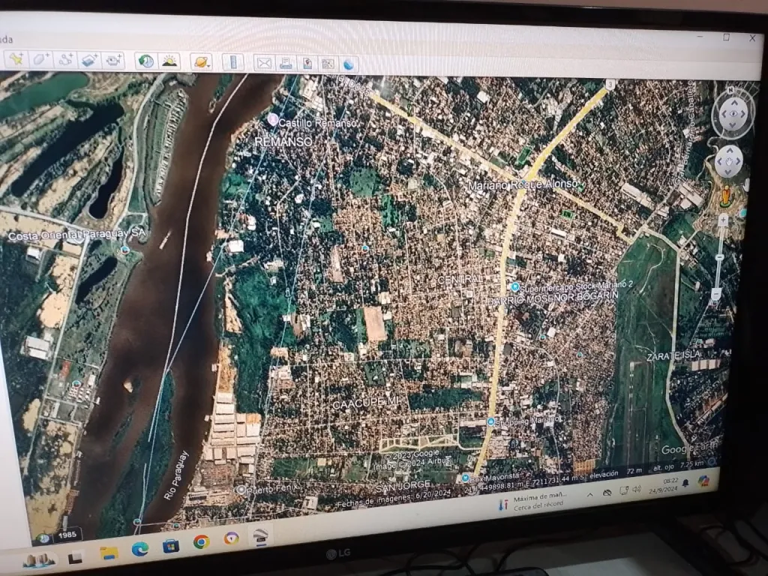768x576 pixels.
Task: Pan right with the Move hand joystick
Action: click(738, 160)
